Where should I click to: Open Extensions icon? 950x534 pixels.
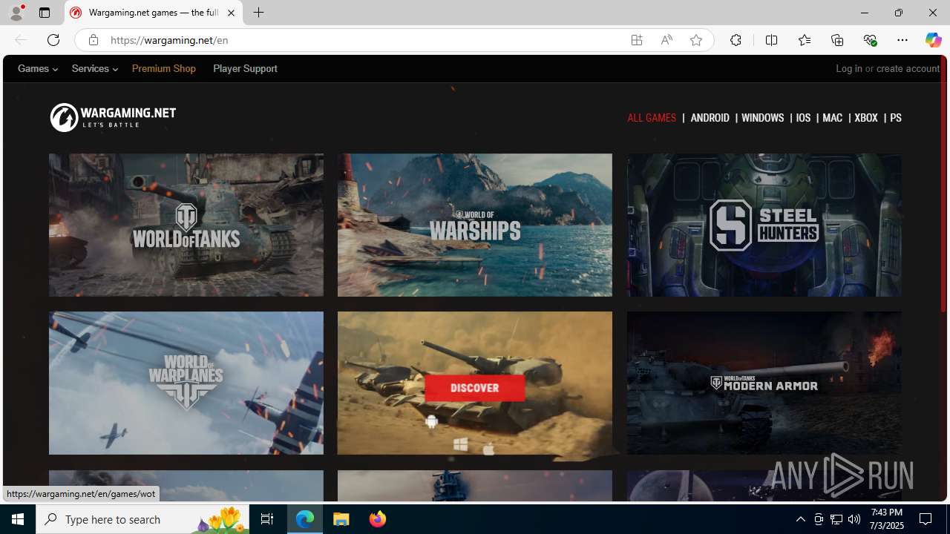(x=736, y=40)
